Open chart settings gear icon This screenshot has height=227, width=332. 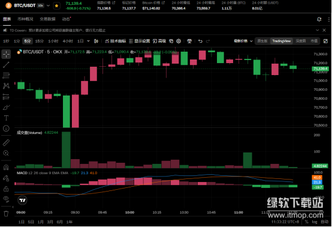(179, 41)
